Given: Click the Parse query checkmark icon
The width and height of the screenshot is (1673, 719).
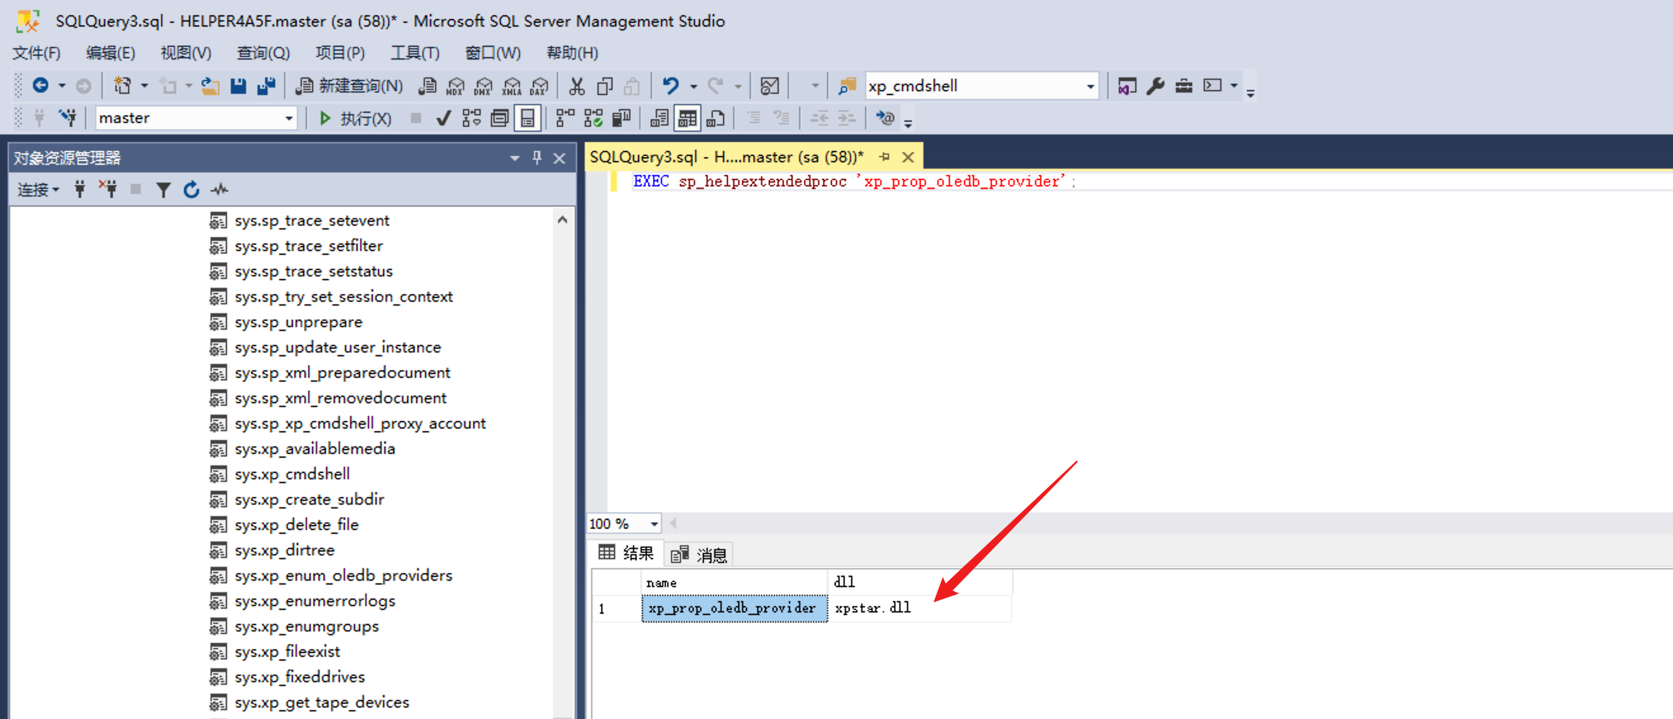Looking at the screenshot, I should point(443,118).
